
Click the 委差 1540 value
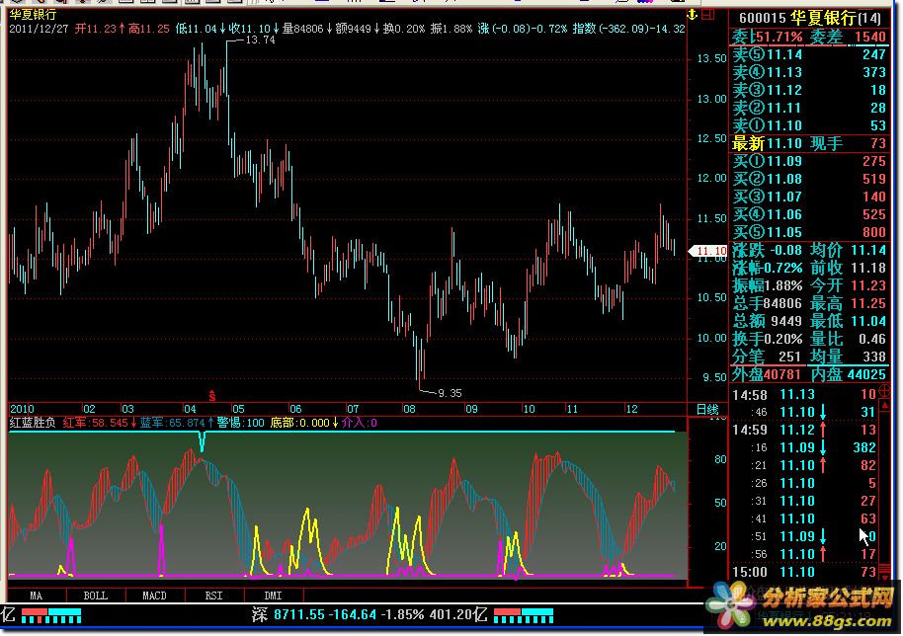point(848,37)
